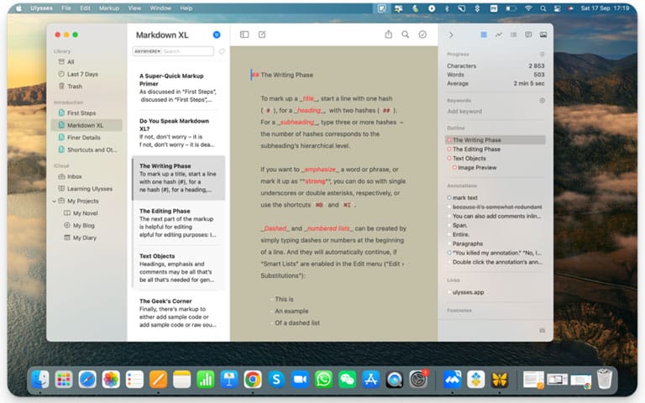Open the share/export icon
Screen dimensions: 645x403
click(x=388, y=34)
